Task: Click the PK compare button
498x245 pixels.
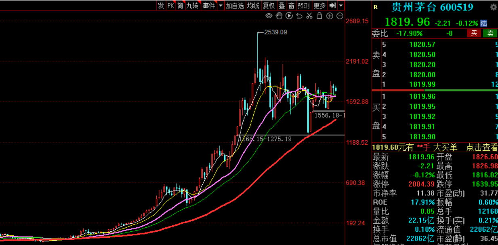Action: [170, 5]
